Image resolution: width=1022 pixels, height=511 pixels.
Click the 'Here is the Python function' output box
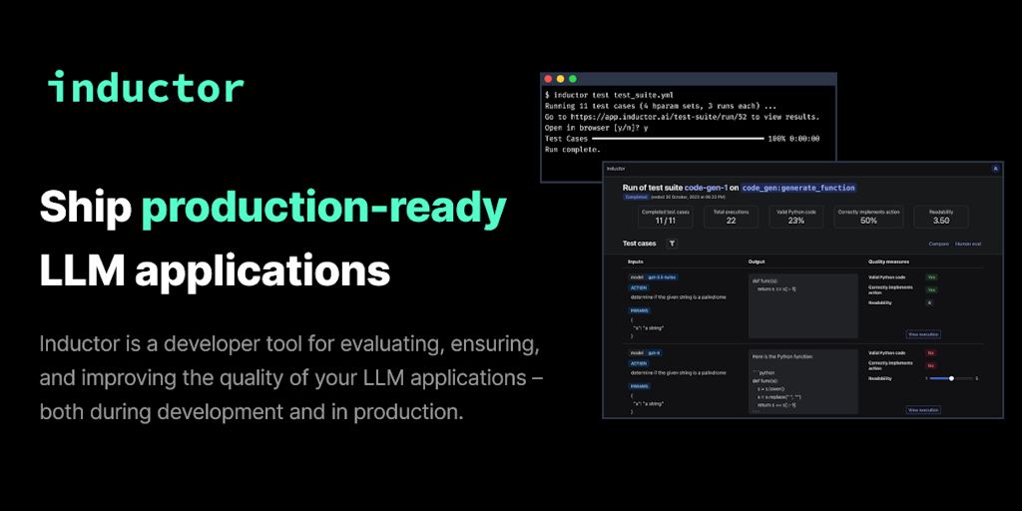pyautogui.click(x=803, y=382)
